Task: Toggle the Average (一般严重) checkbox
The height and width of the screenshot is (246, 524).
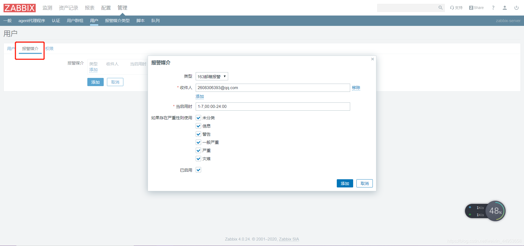Action: (x=198, y=142)
